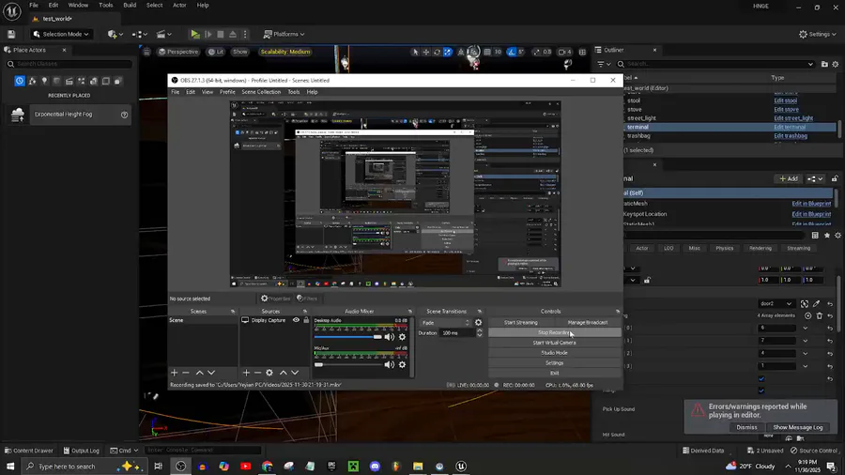This screenshot has height=475, width=845.
Task: Open Content Drawer in status bar
Action: point(28,451)
